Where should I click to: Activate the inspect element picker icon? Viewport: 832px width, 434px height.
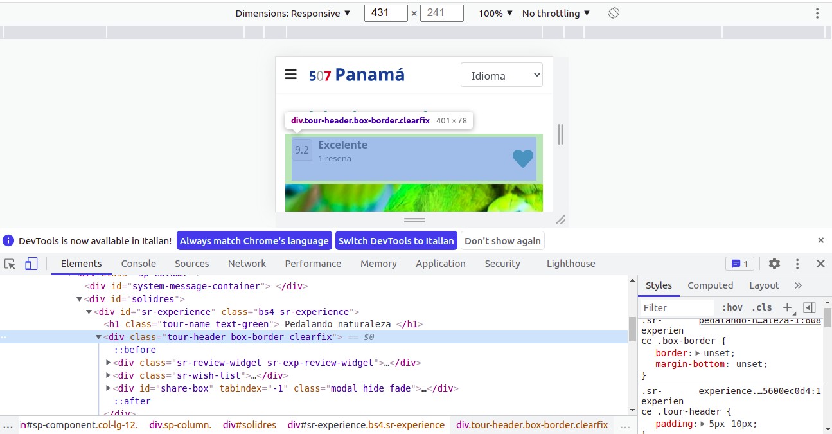10,264
